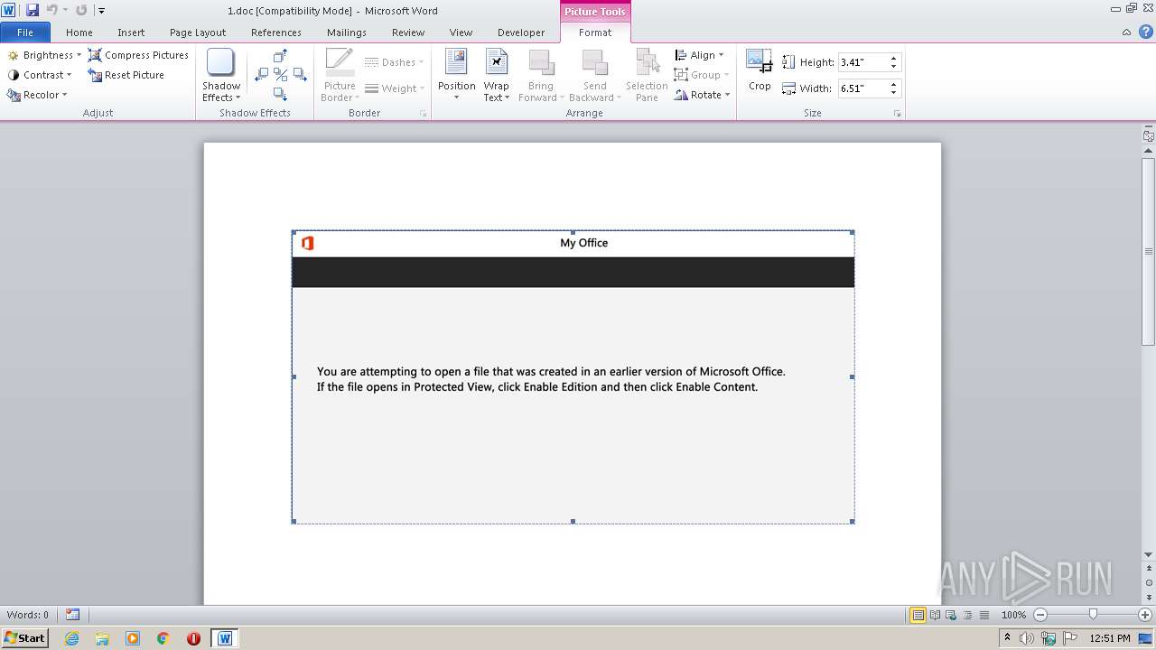Viewport: 1156px width, 650px height.
Task: Click the macro recording icon in status bar
Action: click(x=72, y=615)
